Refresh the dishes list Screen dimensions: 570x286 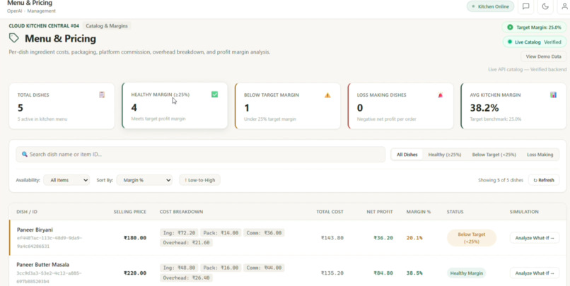point(544,180)
